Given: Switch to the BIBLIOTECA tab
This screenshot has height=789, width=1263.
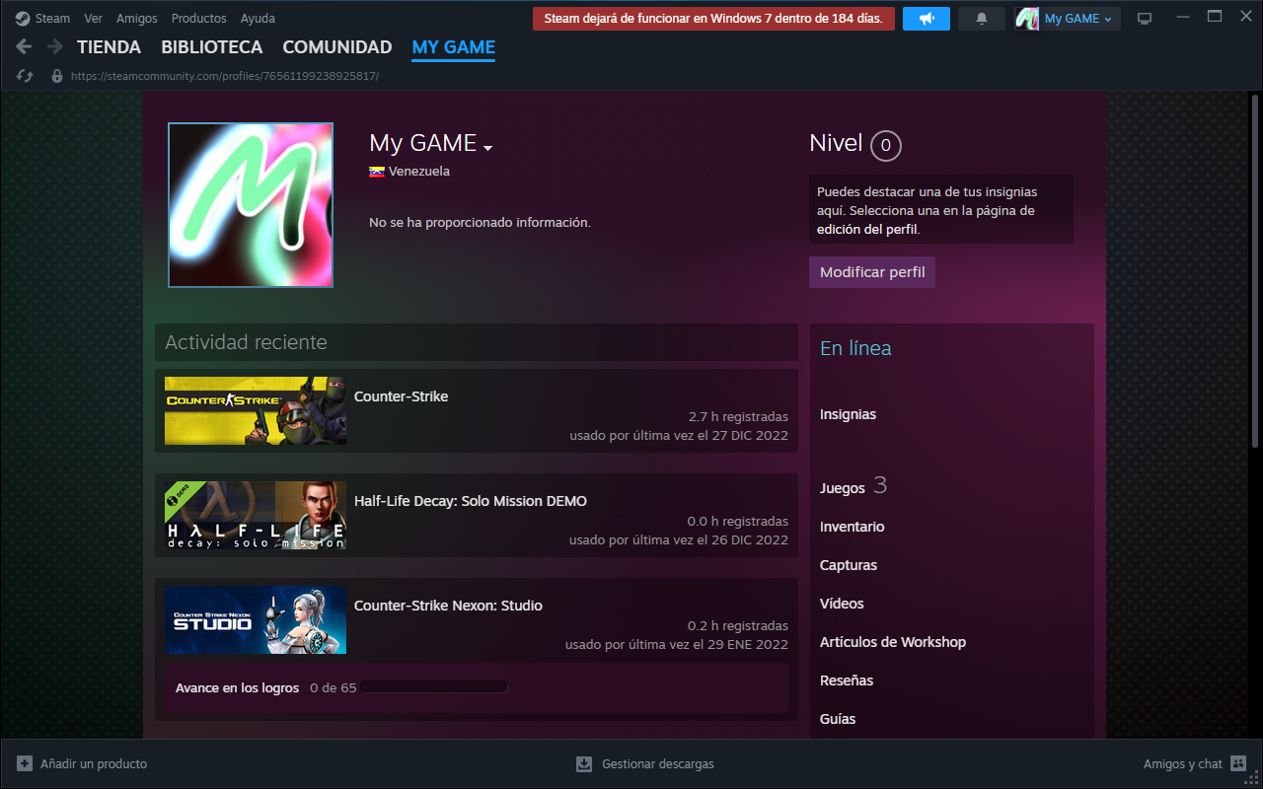Looking at the screenshot, I should pyautogui.click(x=211, y=47).
